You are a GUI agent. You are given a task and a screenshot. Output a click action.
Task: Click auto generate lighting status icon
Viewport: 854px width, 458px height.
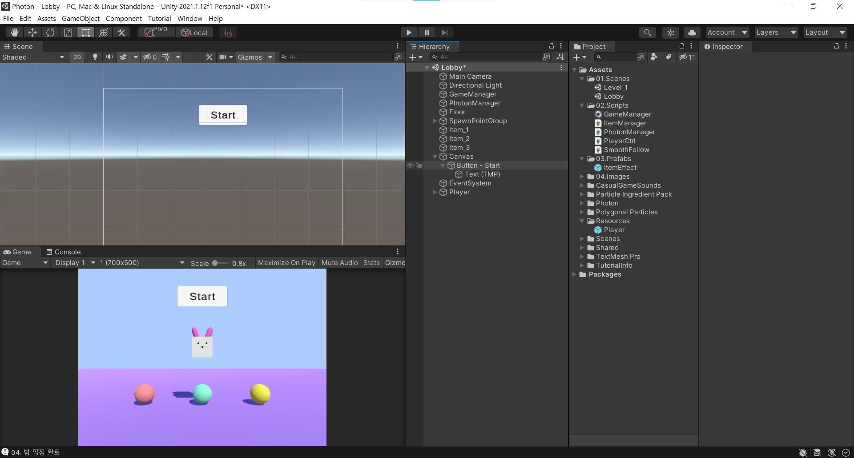click(832, 452)
